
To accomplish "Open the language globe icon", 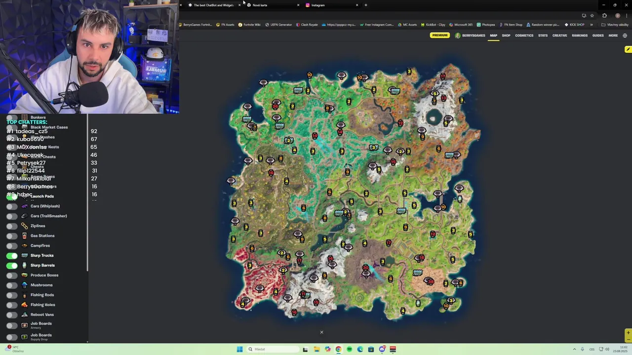I will click(x=625, y=35).
